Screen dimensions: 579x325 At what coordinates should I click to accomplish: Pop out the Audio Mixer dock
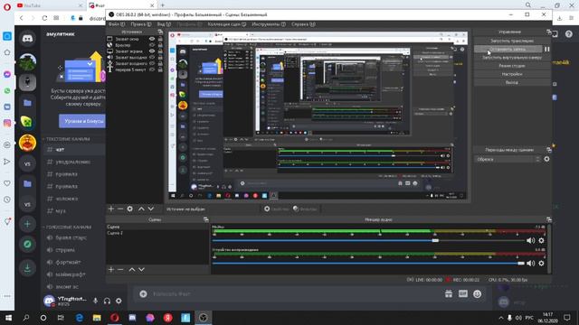(x=549, y=219)
